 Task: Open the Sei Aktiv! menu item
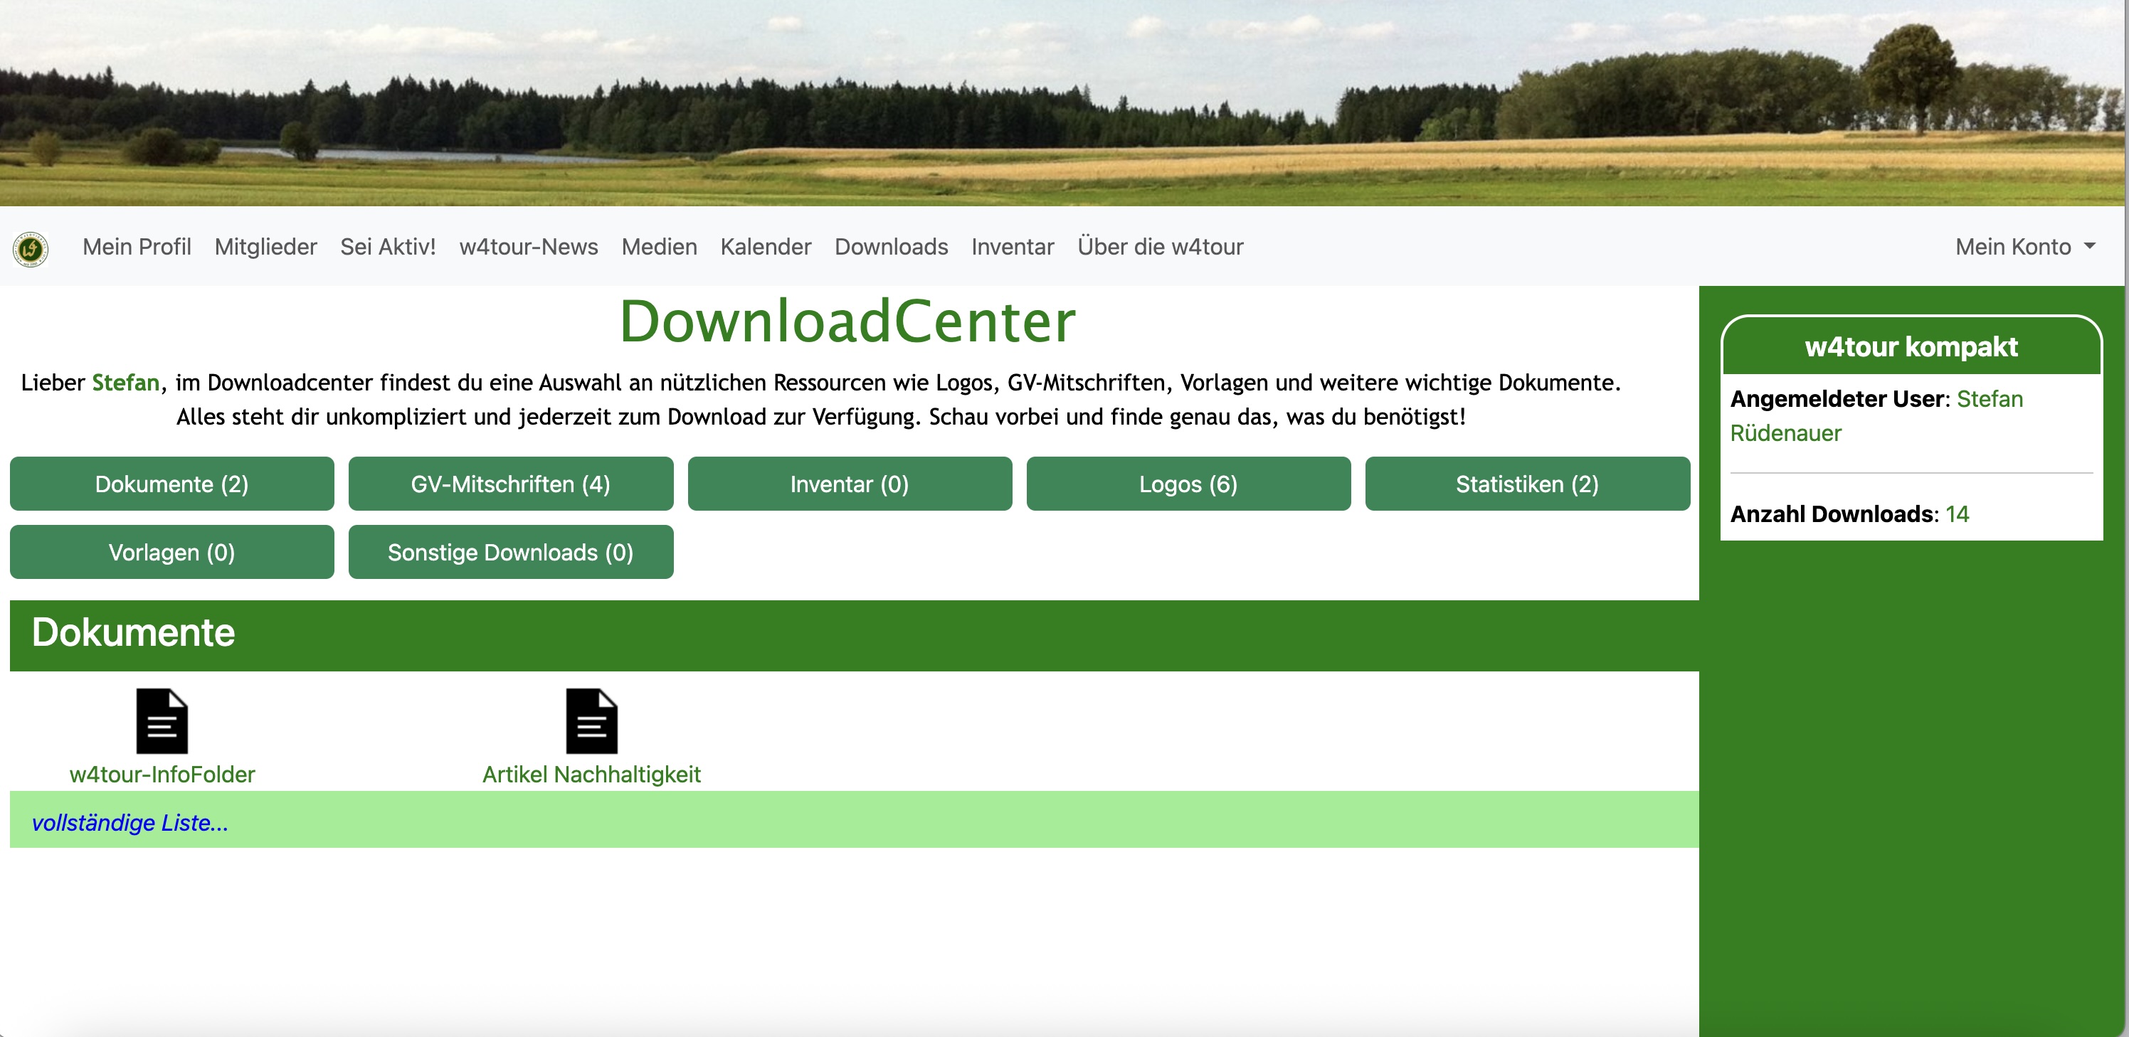tap(388, 247)
